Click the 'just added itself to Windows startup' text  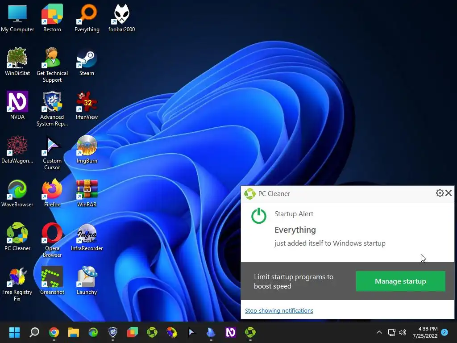(330, 243)
